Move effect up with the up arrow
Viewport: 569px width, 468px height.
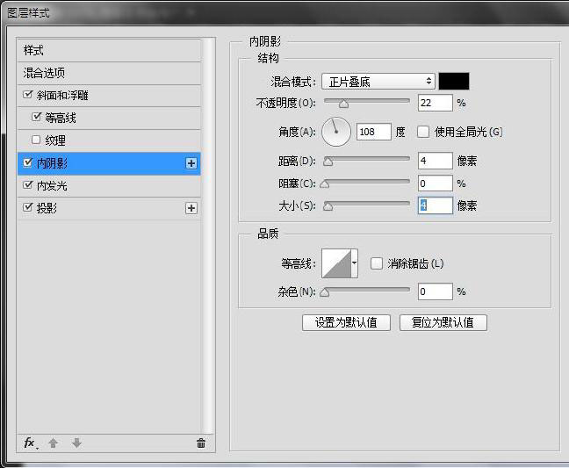[53, 443]
